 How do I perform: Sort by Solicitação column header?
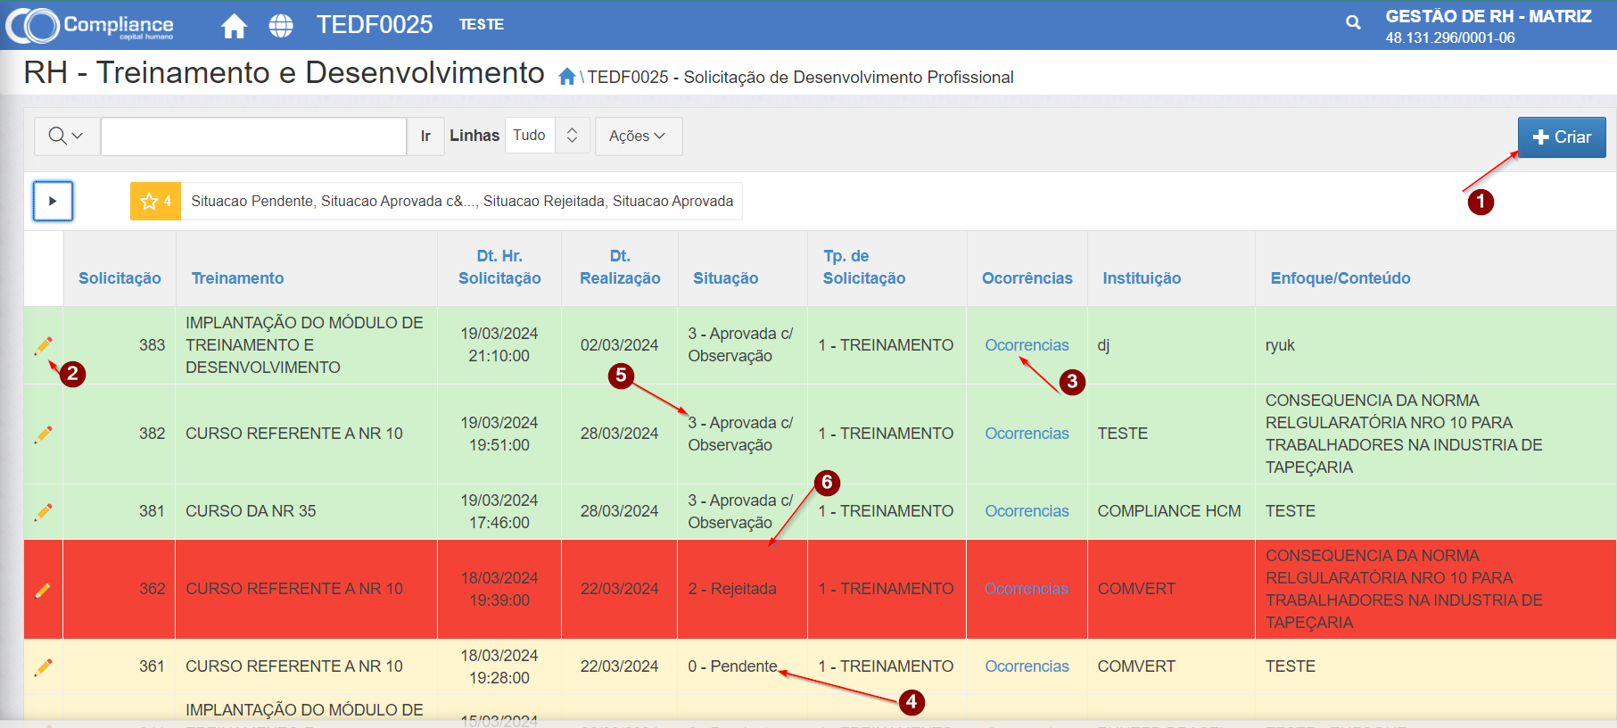pos(120,278)
